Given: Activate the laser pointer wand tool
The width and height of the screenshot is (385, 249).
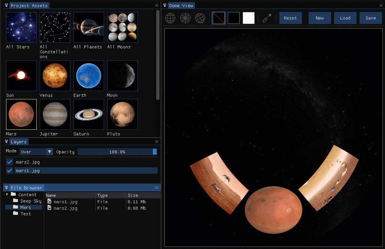Looking at the screenshot, I should pos(267,18).
